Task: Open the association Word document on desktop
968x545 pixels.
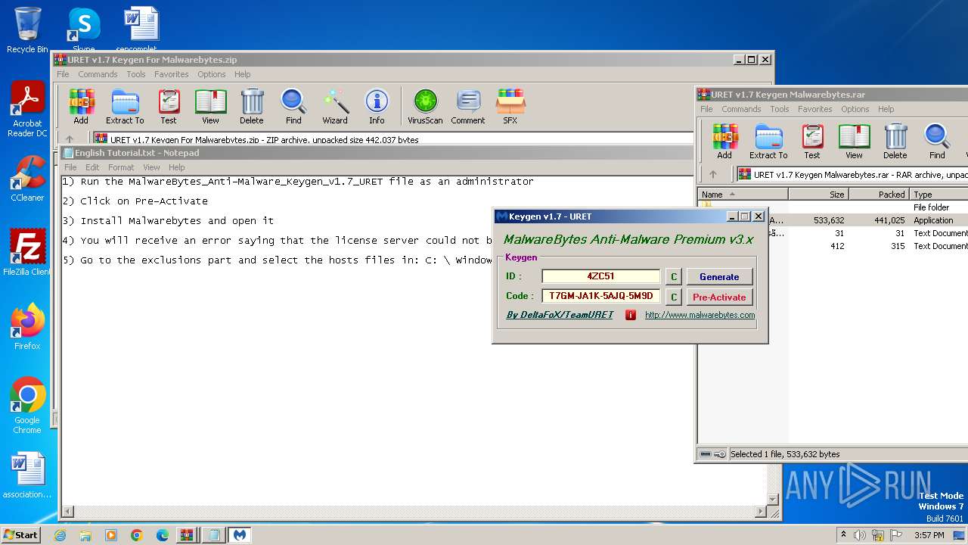Action: 27,475
